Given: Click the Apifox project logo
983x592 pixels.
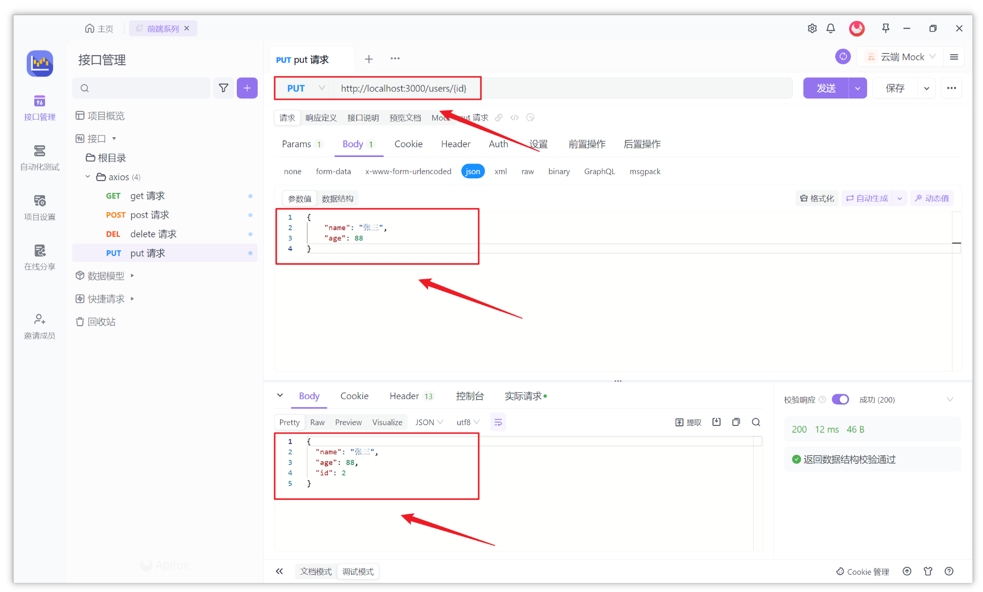Looking at the screenshot, I should pos(40,64).
